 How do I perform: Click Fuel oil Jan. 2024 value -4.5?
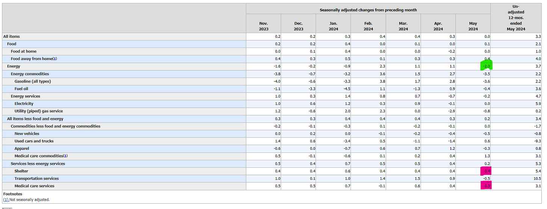click(346, 89)
